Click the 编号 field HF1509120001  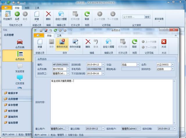[61, 65]
